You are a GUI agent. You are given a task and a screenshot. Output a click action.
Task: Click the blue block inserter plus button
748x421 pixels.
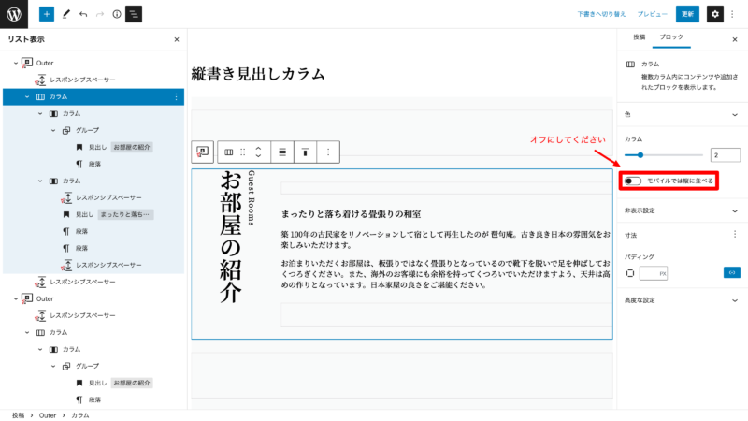coord(47,15)
